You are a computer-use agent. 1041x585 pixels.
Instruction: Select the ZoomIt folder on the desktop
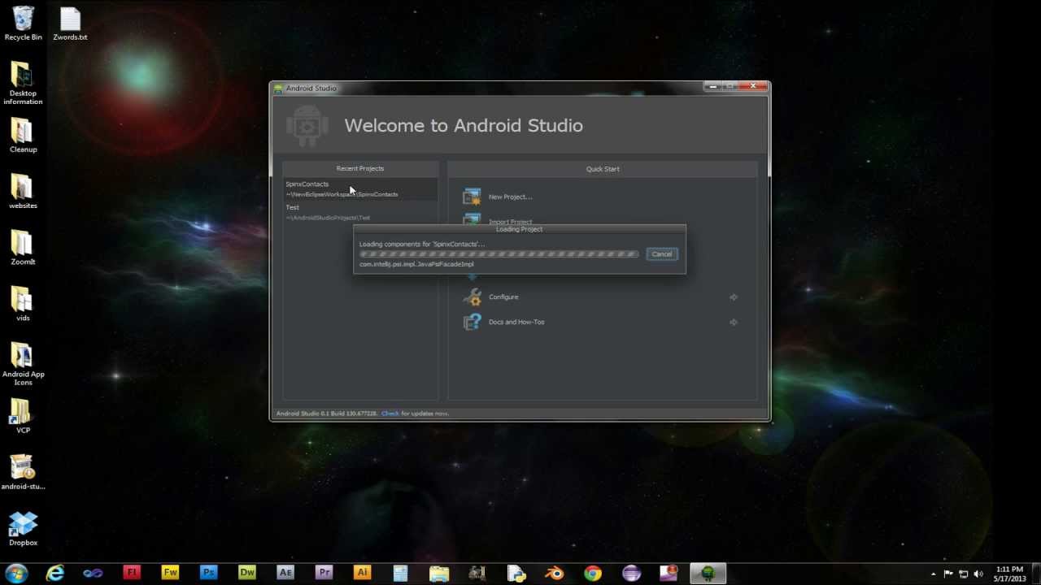(23, 248)
